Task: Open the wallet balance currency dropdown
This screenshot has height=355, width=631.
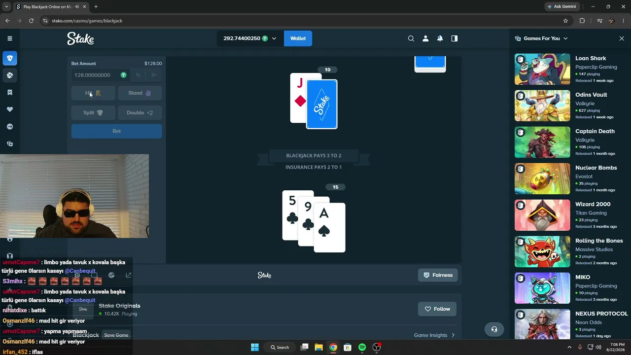Action: pyautogui.click(x=274, y=38)
